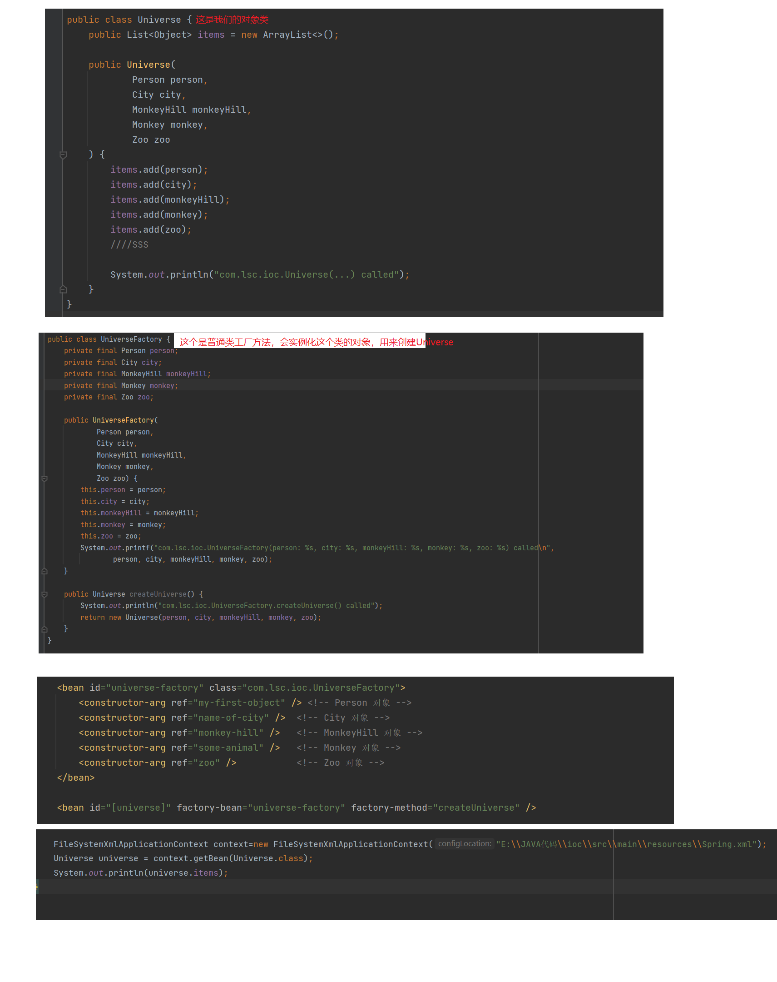Click the "public class Universe {" declaration
The height and width of the screenshot is (982, 777).
click(130, 20)
